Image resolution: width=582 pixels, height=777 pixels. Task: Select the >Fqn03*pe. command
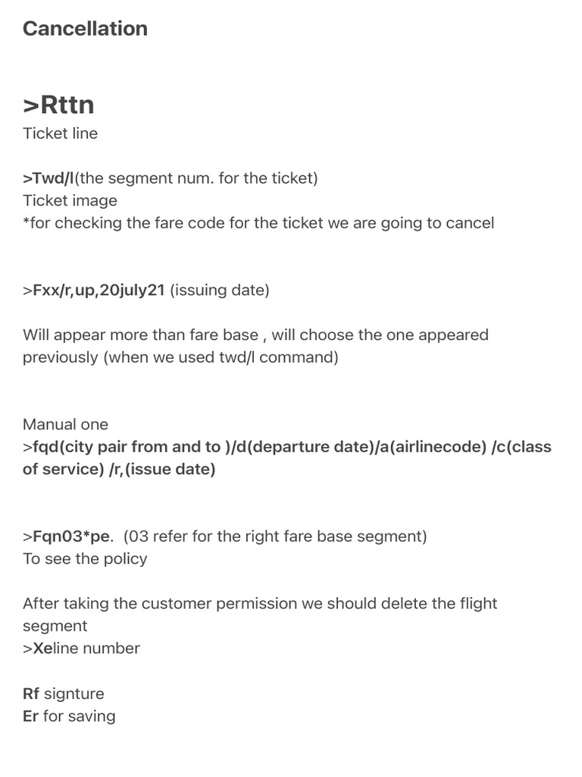(x=68, y=536)
